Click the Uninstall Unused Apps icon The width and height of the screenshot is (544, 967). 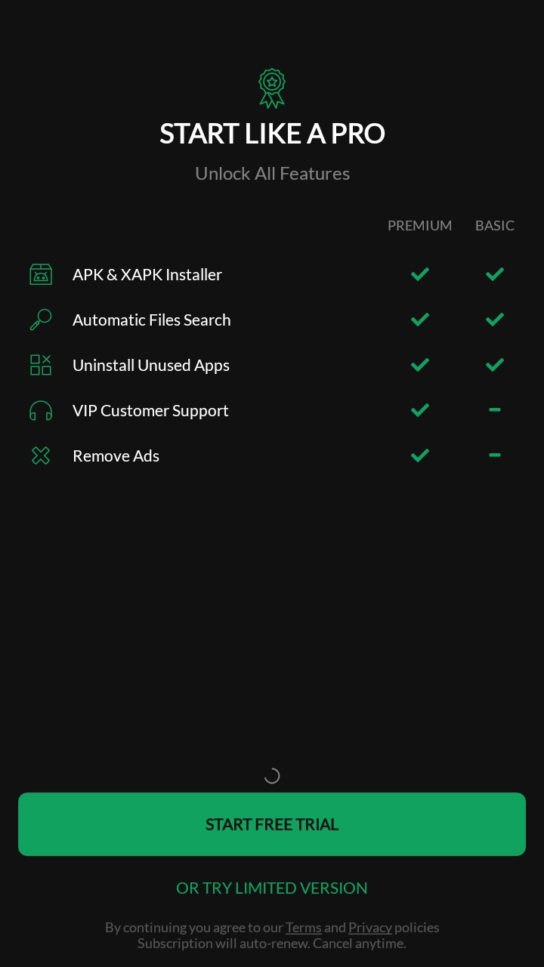[x=41, y=365]
